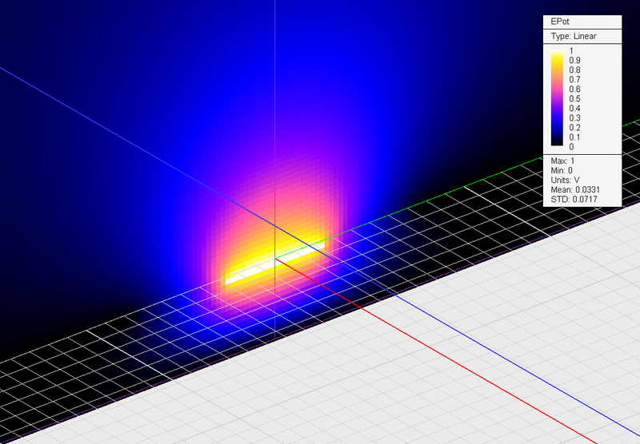
Task: Click the 0.5 tick label on legend
Action: coord(574,98)
